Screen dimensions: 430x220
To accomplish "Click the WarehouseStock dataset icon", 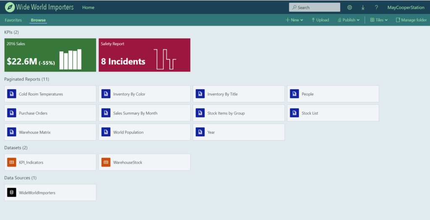I will click(106, 162).
